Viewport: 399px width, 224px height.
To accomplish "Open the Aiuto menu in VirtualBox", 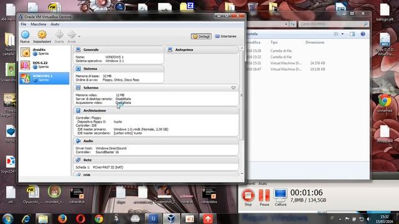I will tap(55, 24).
